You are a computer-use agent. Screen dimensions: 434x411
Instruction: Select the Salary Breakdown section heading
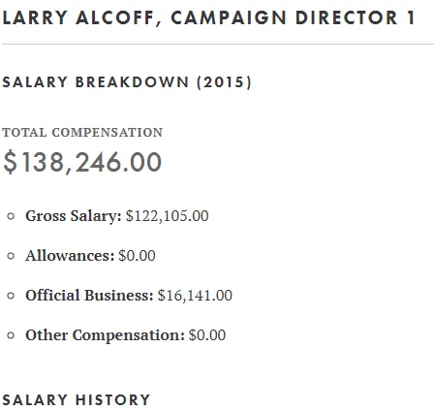127,82
